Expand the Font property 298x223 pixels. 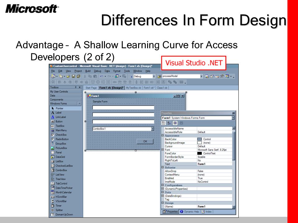(x=163, y=150)
